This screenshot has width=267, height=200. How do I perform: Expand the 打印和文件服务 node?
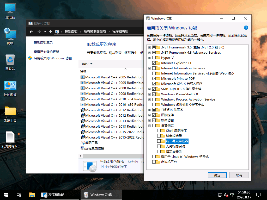pos(149,110)
